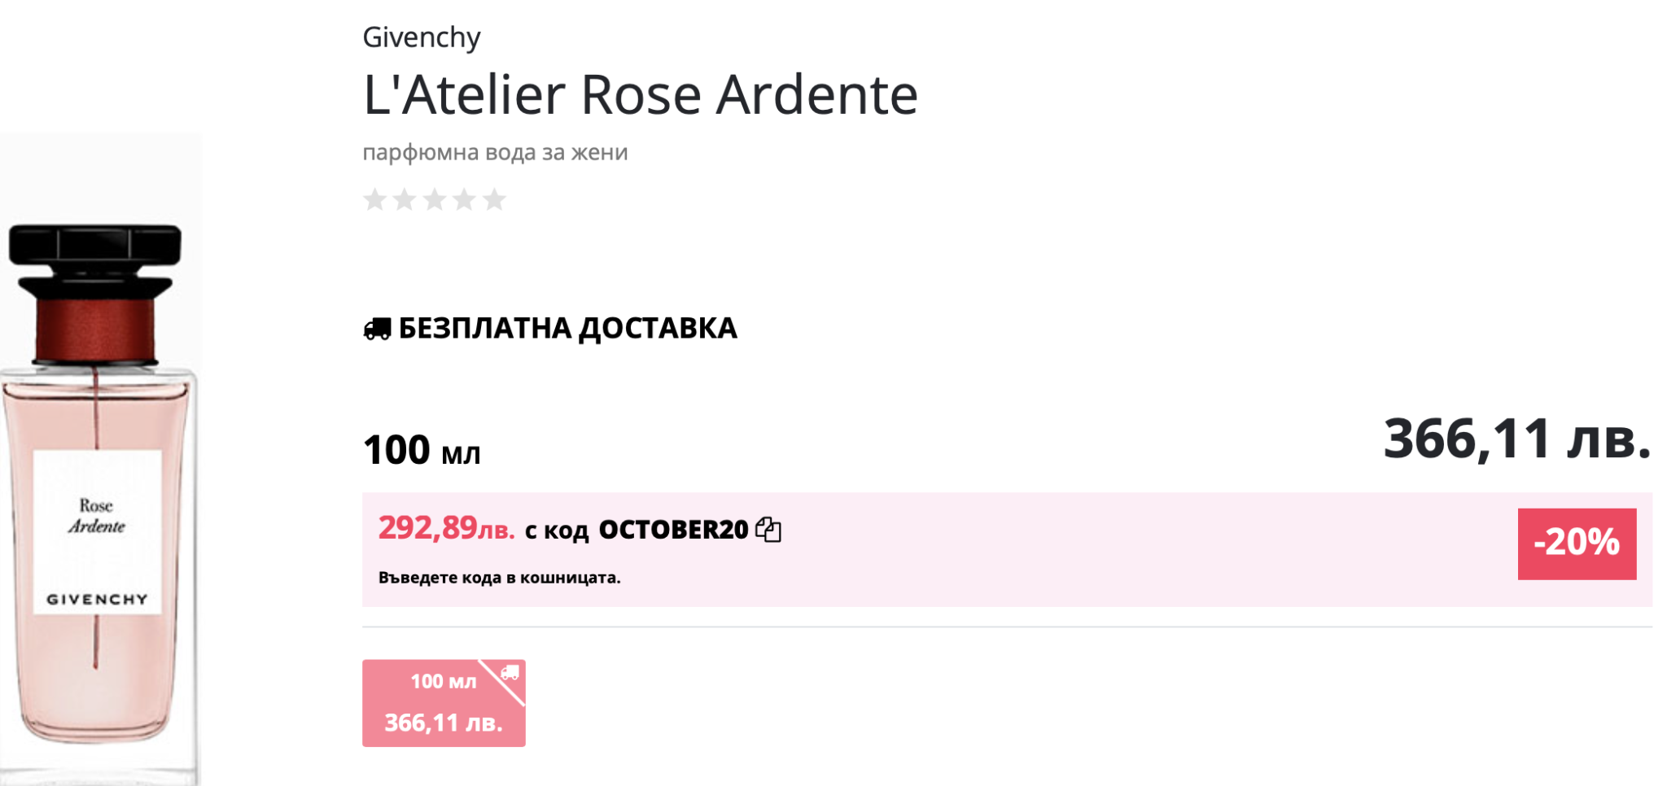Click the copy icon beside OCTOBER20 code

coord(768,530)
